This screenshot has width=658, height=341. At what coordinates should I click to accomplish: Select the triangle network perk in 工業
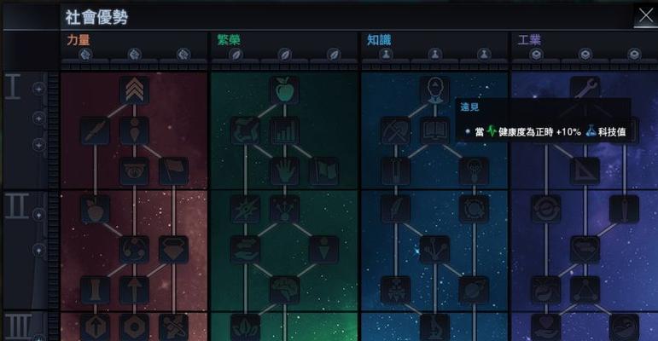(585, 290)
